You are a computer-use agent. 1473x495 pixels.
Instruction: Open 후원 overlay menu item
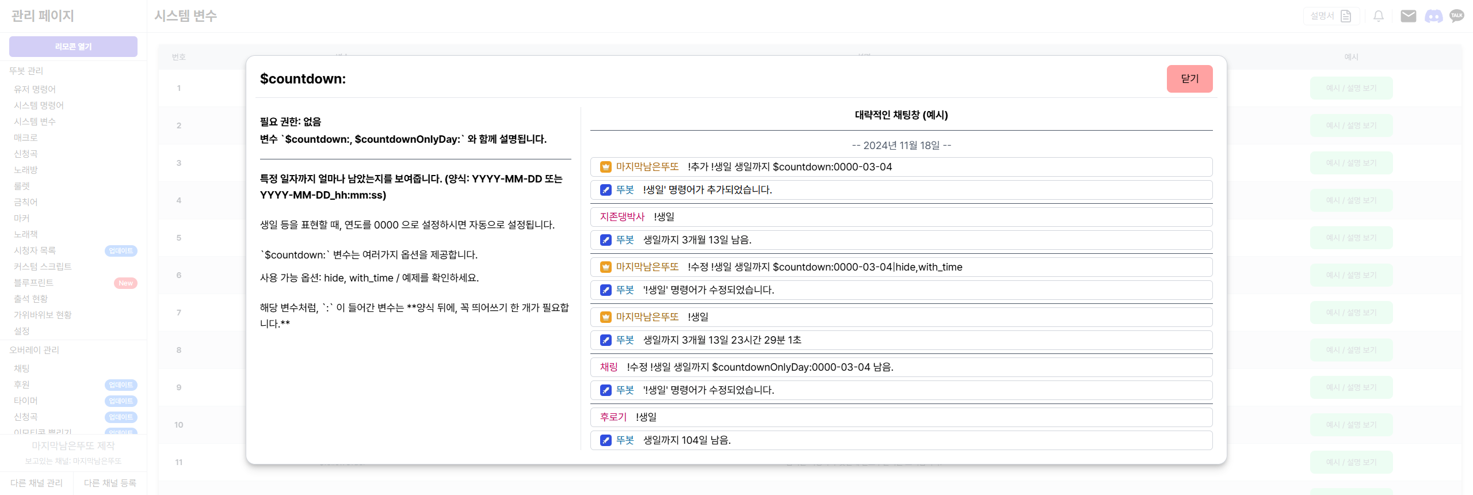coord(22,384)
